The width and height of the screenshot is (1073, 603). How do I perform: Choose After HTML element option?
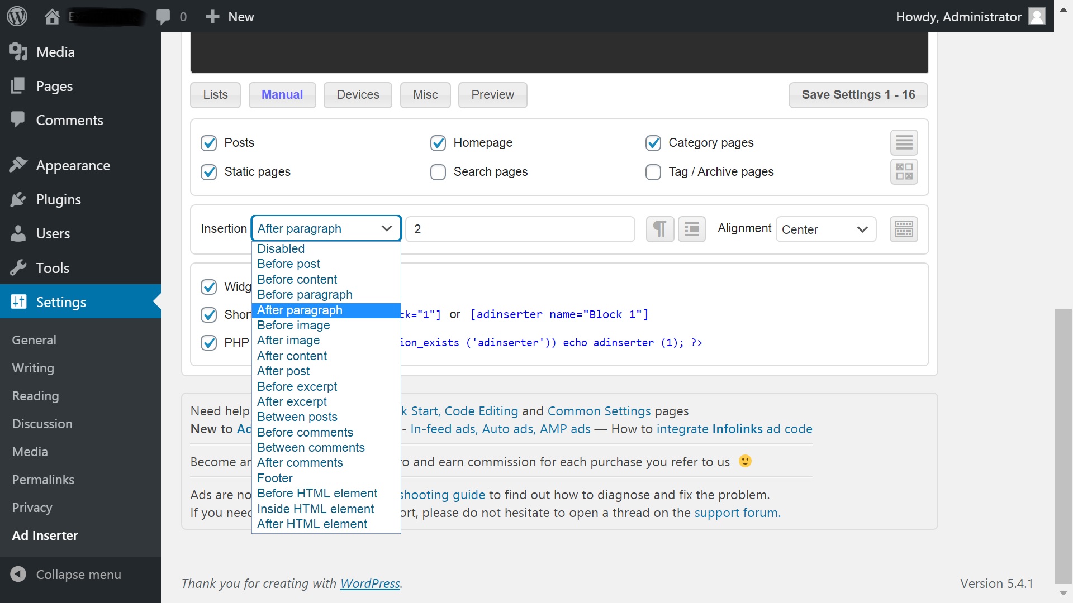point(326,524)
